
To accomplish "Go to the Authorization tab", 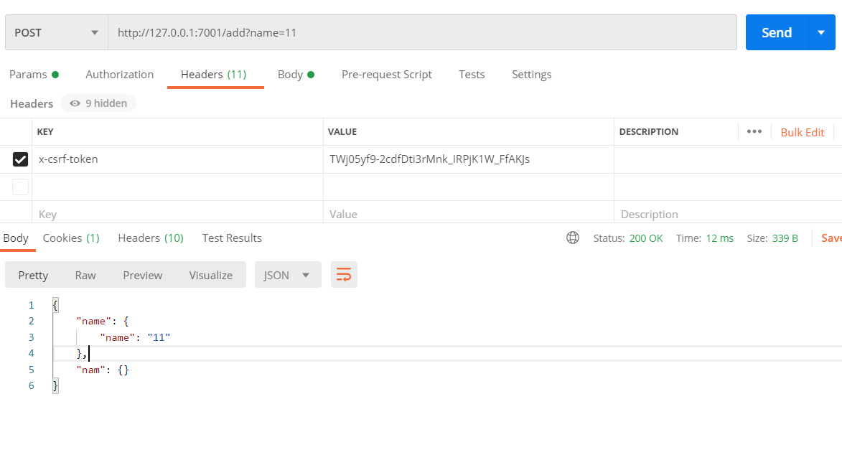I will click(x=119, y=74).
